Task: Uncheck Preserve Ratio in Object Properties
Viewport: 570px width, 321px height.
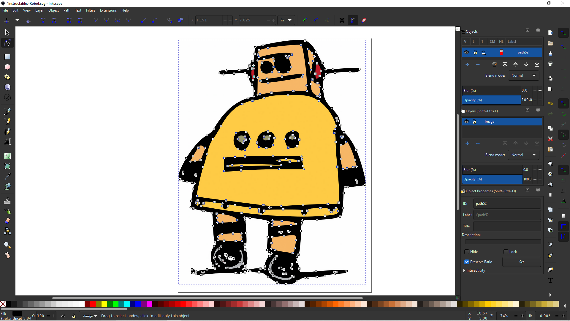Action: [x=467, y=262]
